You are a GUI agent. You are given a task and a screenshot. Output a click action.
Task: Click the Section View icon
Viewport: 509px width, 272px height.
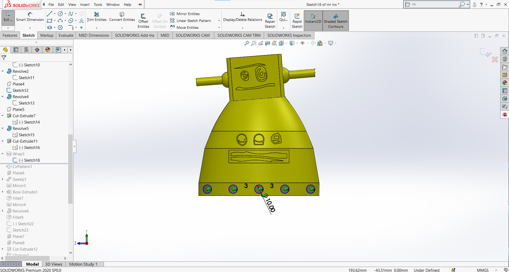pyautogui.click(x=267, y=43)
